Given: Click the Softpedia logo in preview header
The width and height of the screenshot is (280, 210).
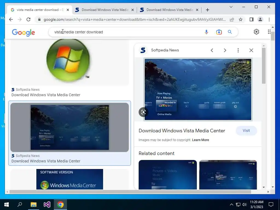Looking at the screenshot, I should (143, 50).
